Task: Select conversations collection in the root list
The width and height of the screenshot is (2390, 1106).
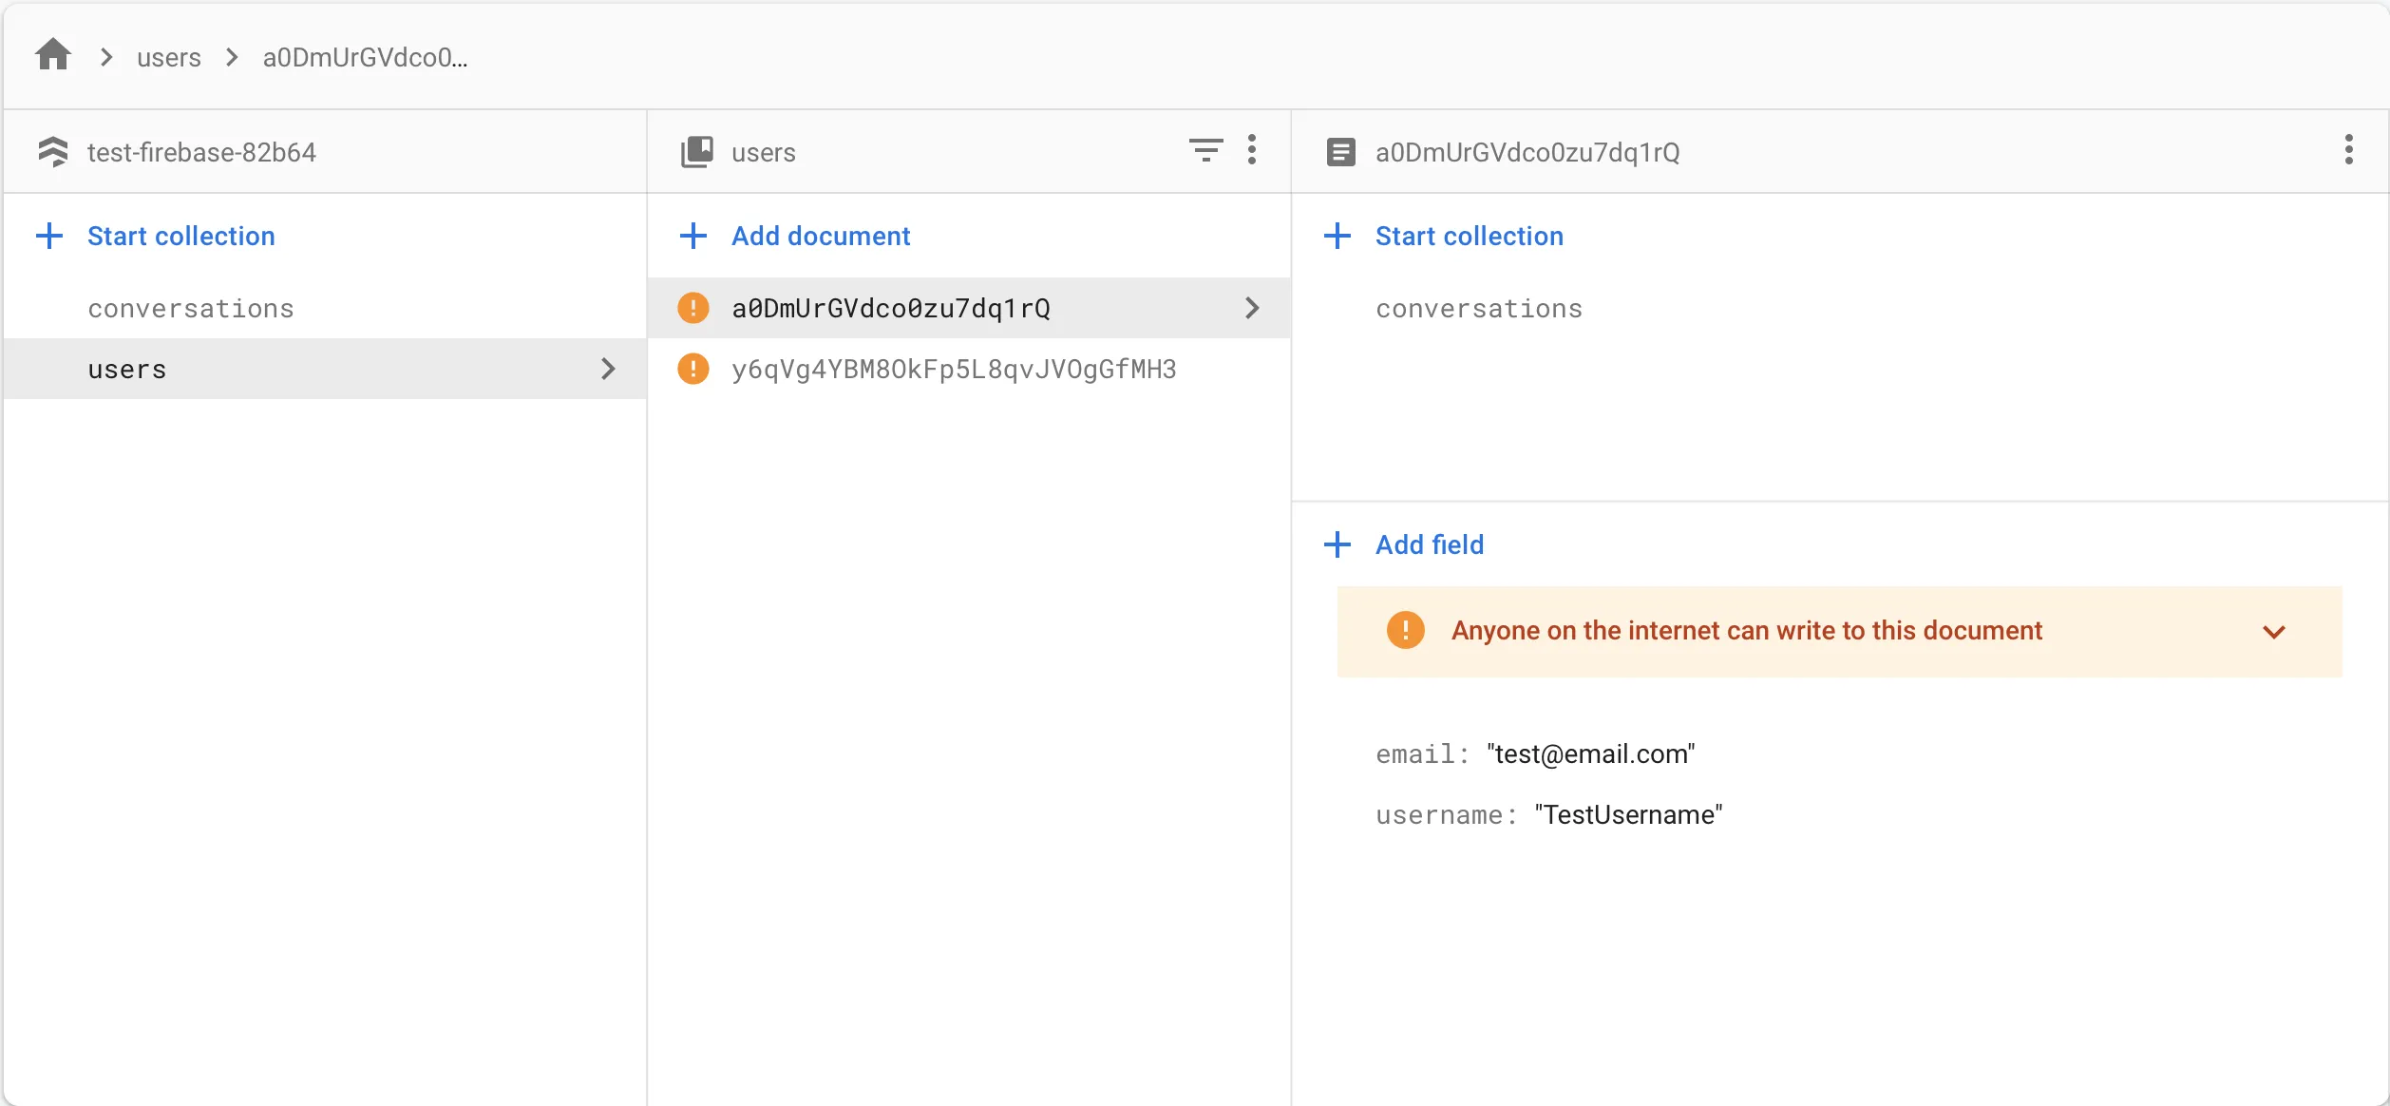Action: 191,309
